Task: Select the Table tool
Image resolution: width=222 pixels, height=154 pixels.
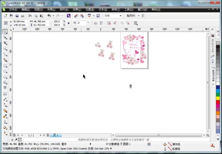Action: coord(5,94)
